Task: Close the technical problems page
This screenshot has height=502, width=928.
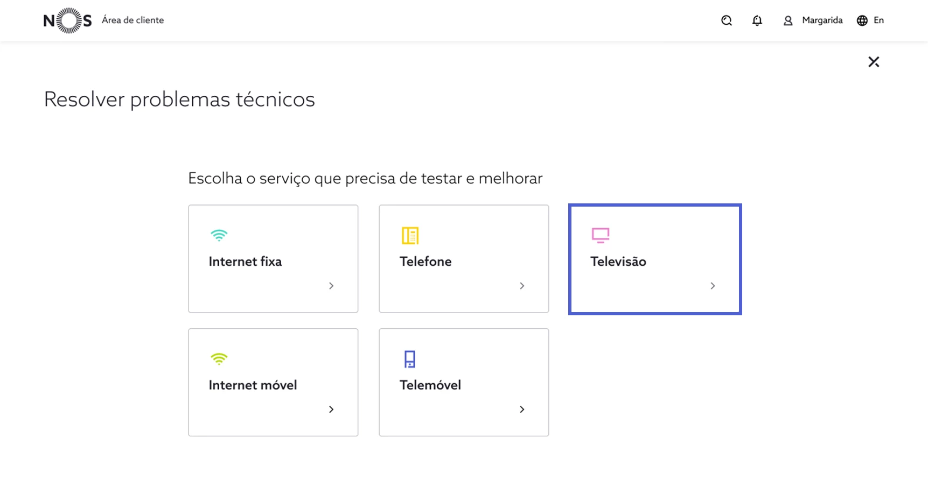Action: pos(874,62)
